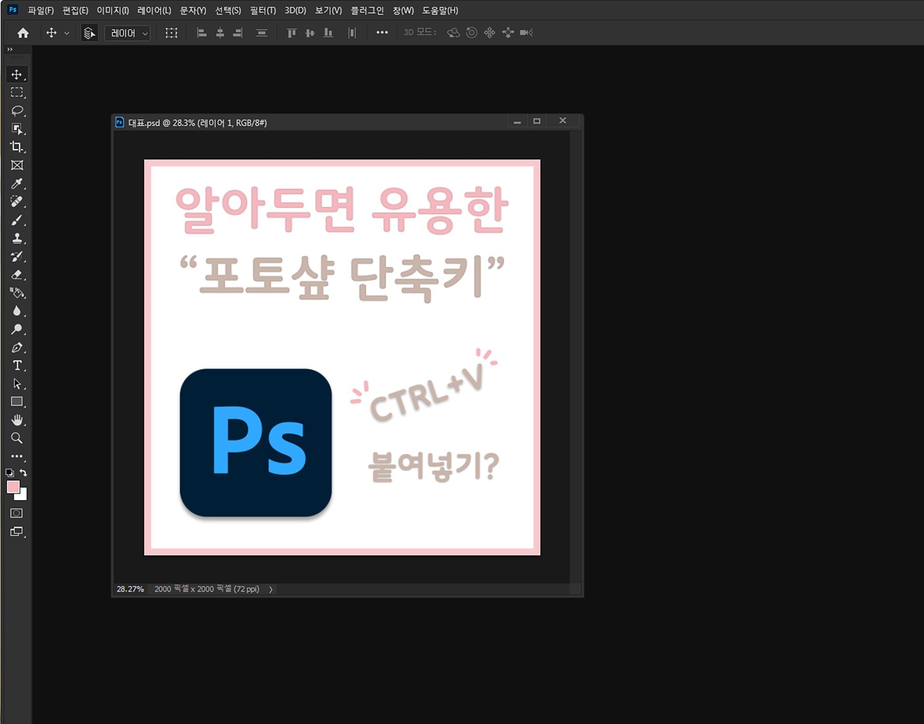Image resolution: width=924 pixels, height=724 pixels.
Task: Open the 플러그인 menu
Action: pyautogui.click(x=367, y=11)
